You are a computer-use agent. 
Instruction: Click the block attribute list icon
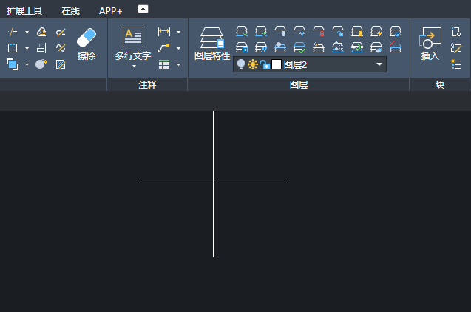[x=456, y=64]
